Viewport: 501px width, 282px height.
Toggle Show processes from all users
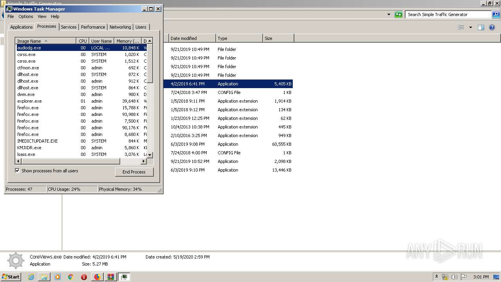[17, 171]
